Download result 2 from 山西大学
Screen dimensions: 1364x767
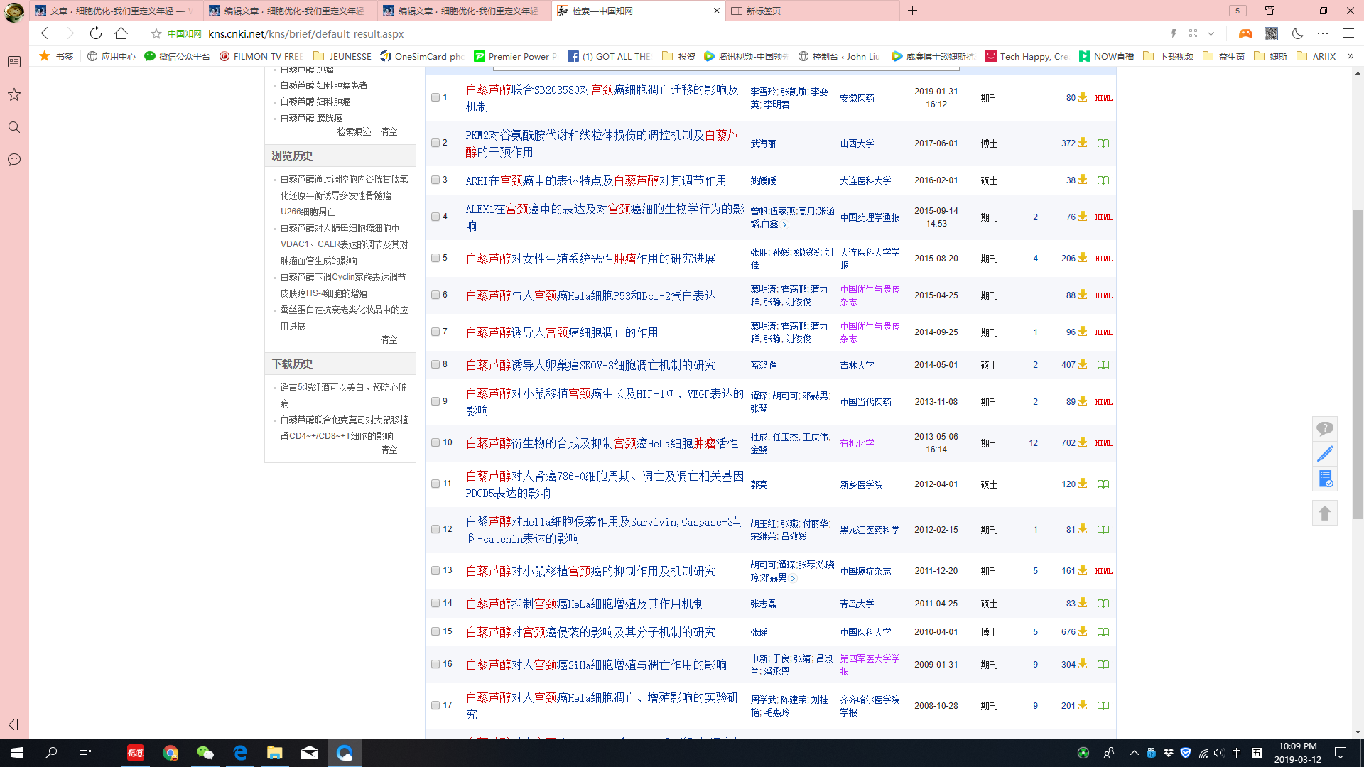coord(1082,143)
